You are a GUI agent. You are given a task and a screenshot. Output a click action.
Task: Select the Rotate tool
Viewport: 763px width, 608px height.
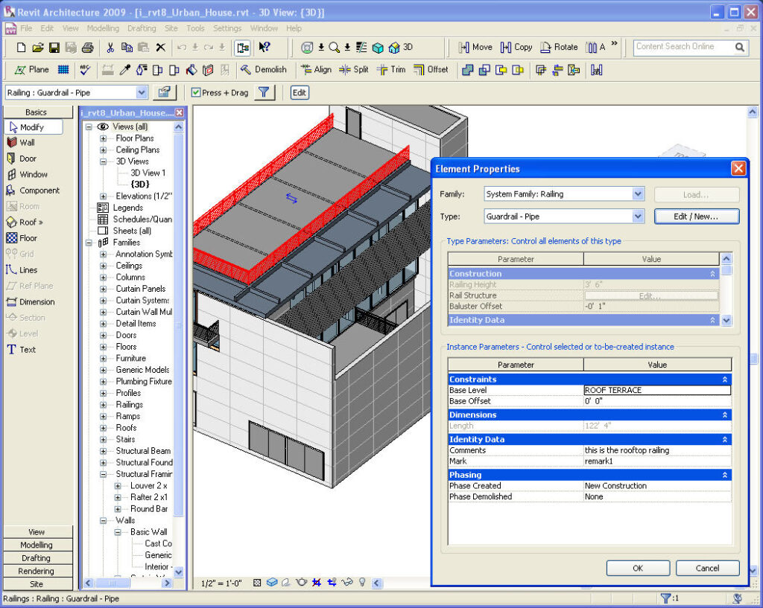click(x=560, y=47)
